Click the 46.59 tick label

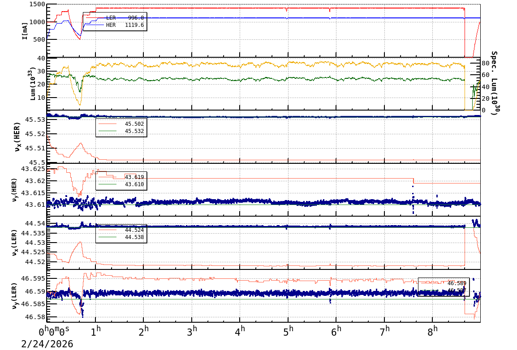coord(35,291)
